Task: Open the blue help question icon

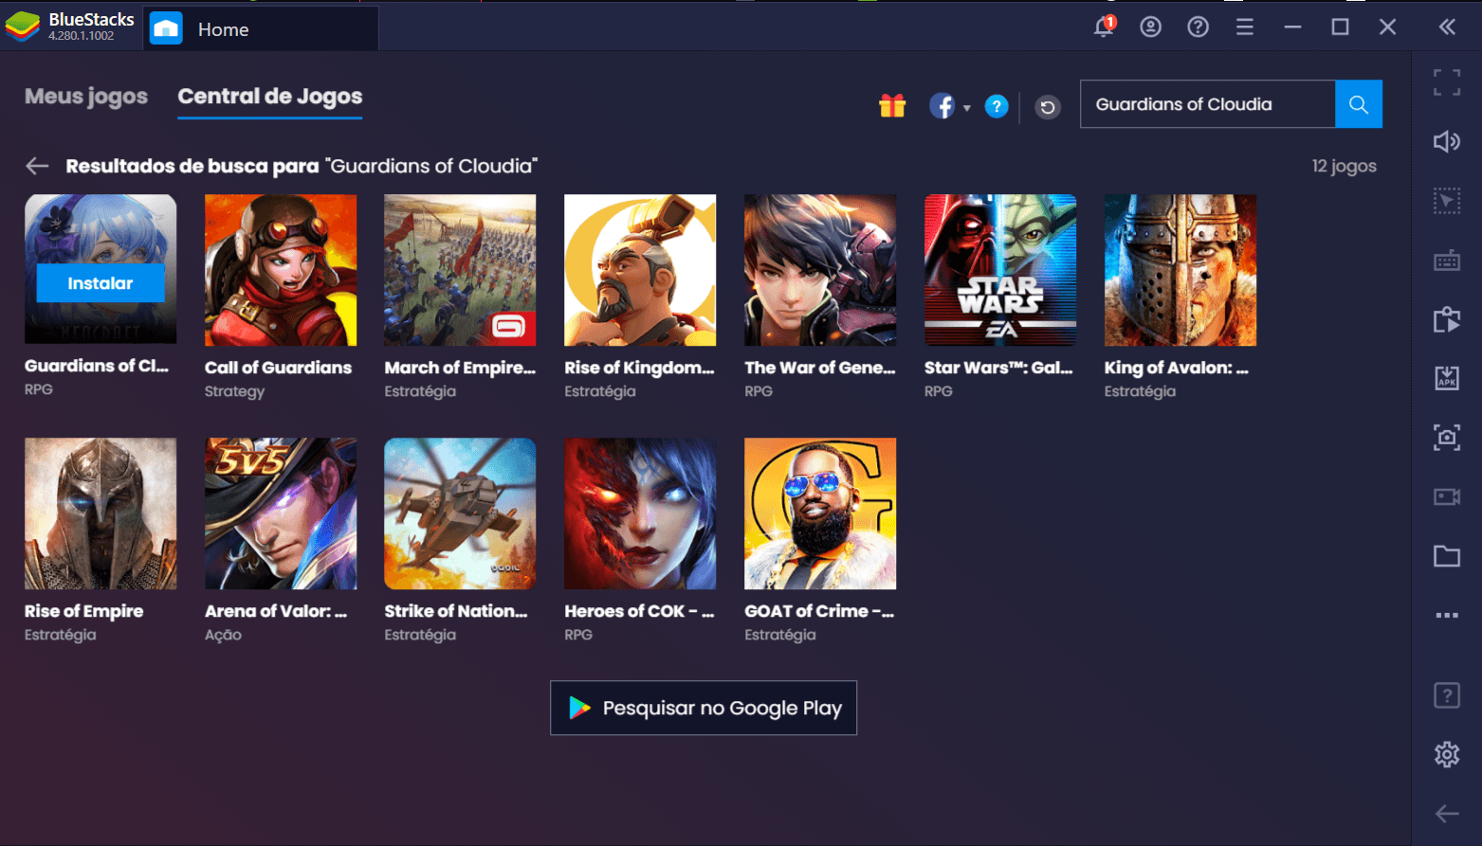Action: [997, 106]
